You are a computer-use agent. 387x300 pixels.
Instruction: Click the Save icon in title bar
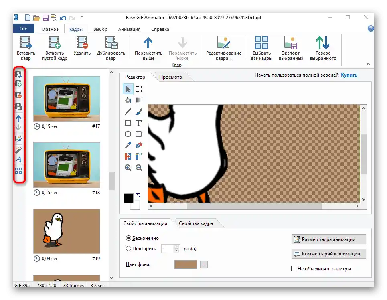45,18
